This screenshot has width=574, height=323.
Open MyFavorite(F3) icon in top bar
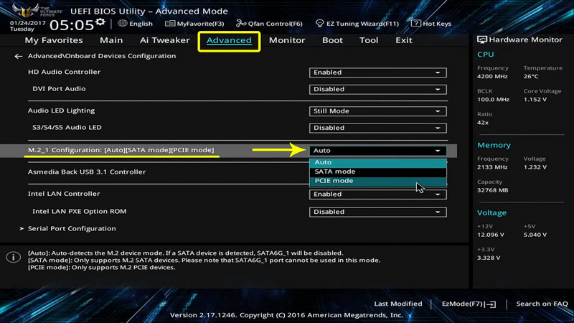click(170, 24)
